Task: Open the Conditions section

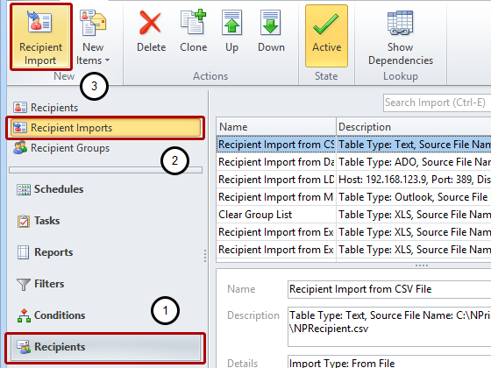Action: [x=51, y=315]
